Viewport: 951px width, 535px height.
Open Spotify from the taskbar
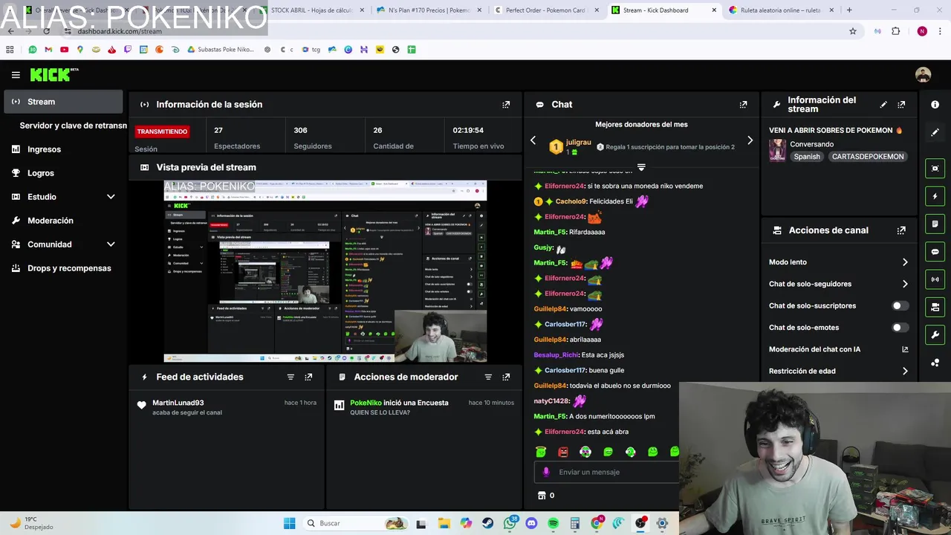tap(553, 523)
